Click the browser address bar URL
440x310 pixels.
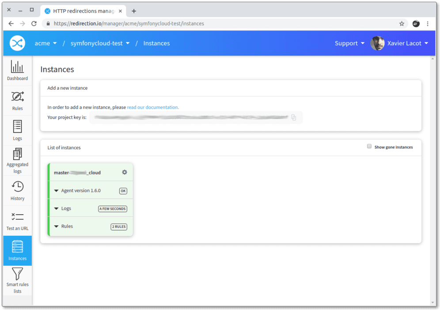[129, 23]
